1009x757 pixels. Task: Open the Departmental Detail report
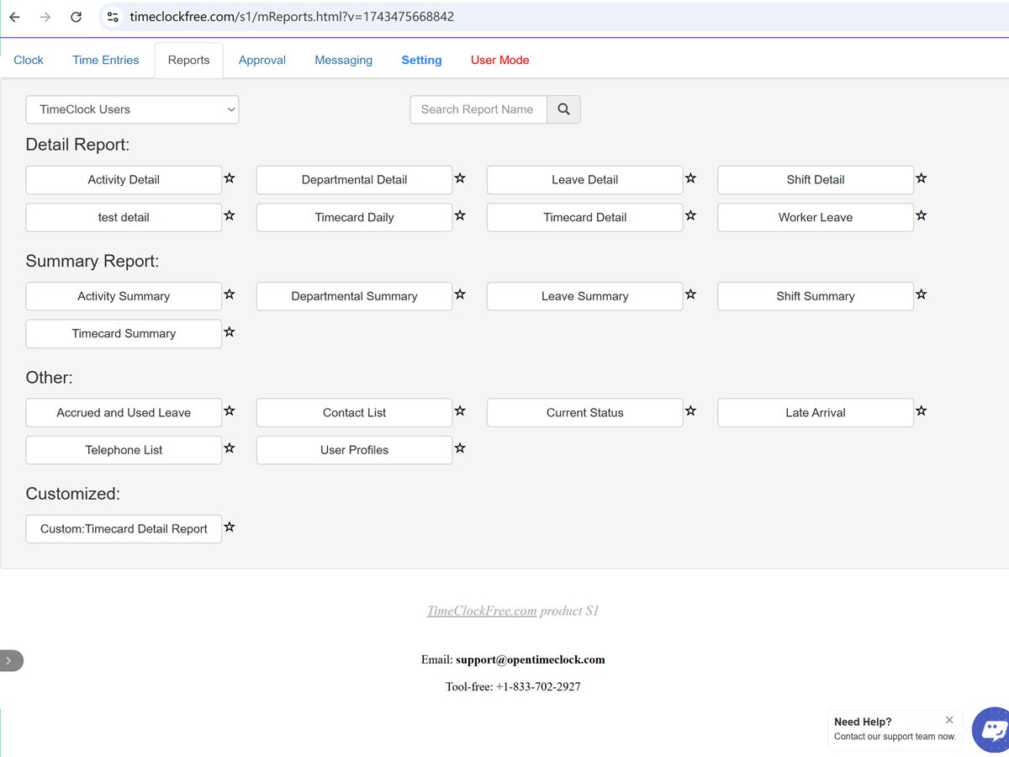click(354, 180)
